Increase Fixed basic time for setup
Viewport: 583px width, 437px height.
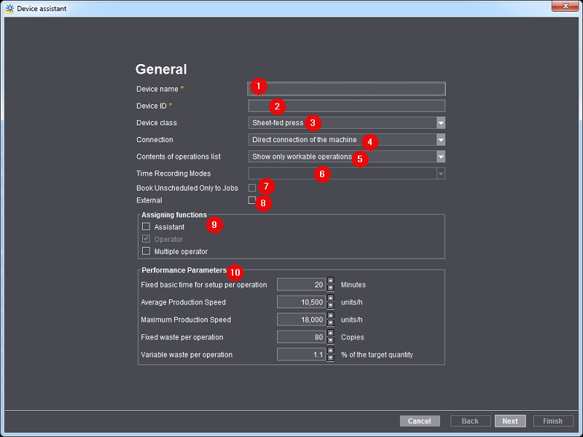332,282
